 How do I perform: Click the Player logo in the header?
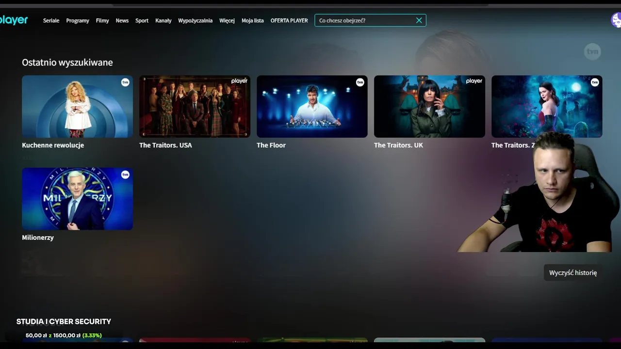tap(14, 20)
